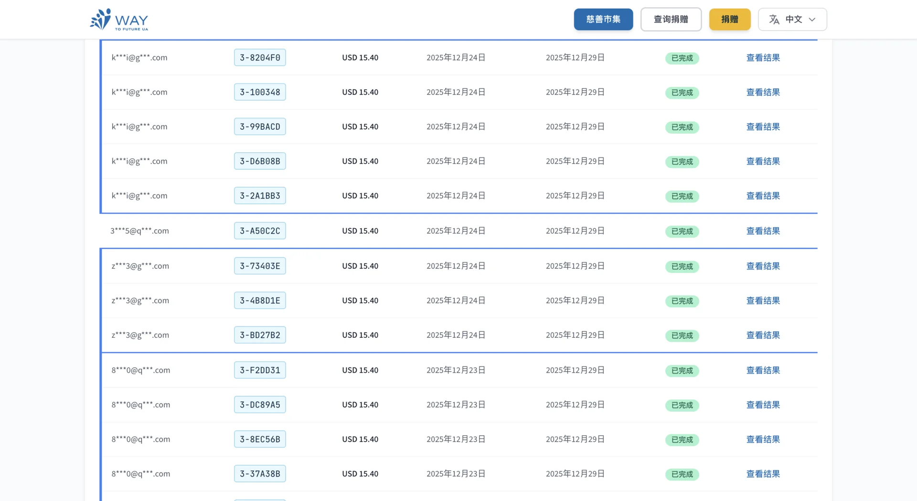View result for donation 3-DC89A5
This screenshot has height=501, width=917.
coord(763,405)
